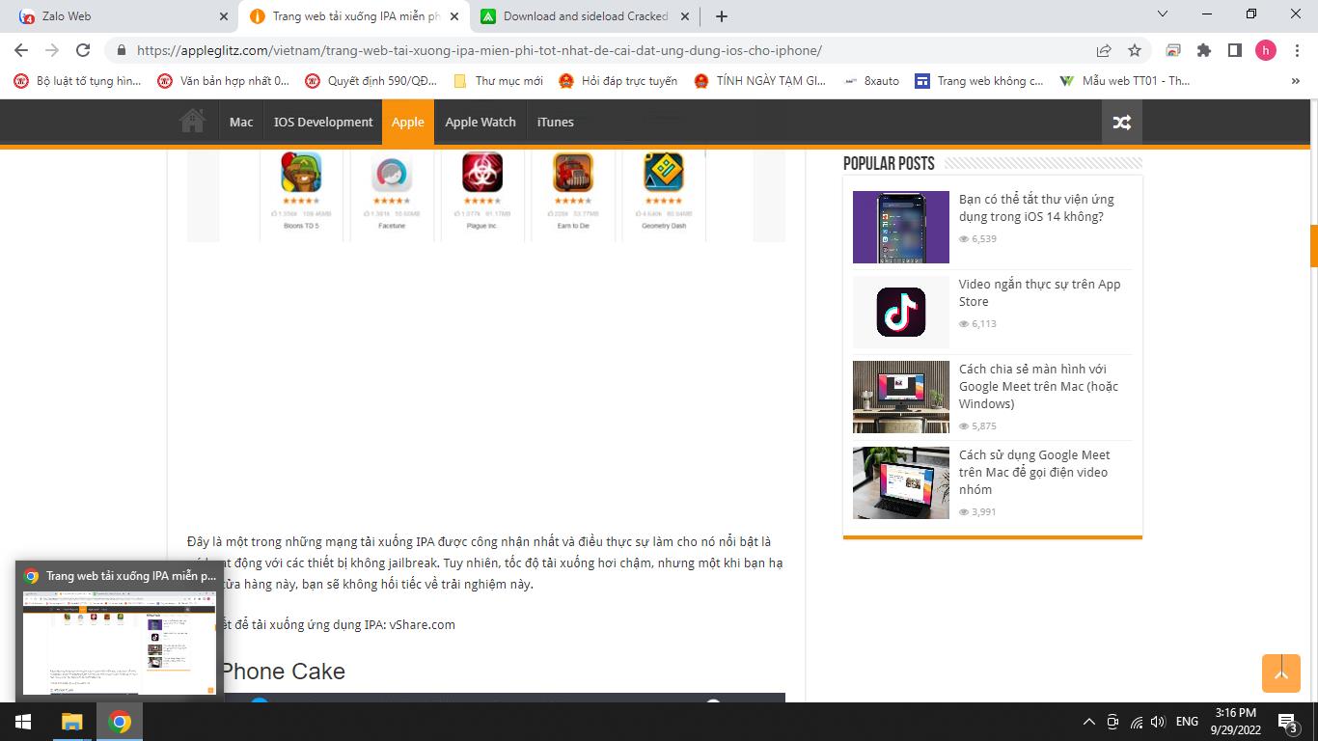The image size is (1318, 741).
Task: Open Chrome tab search dropdown chevron
Action: pyautogui.click(x=1163, y=14)
